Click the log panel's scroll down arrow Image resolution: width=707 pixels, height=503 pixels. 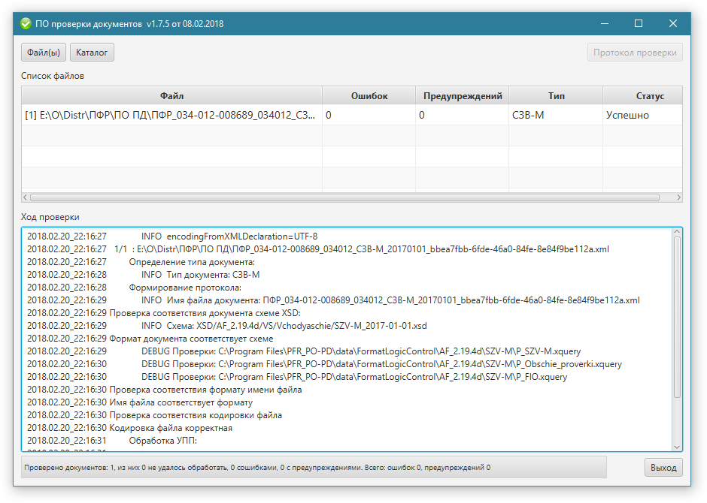tap(677, 447)
